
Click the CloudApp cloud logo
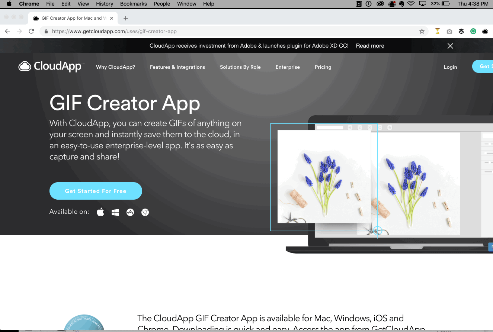[25, 66]
